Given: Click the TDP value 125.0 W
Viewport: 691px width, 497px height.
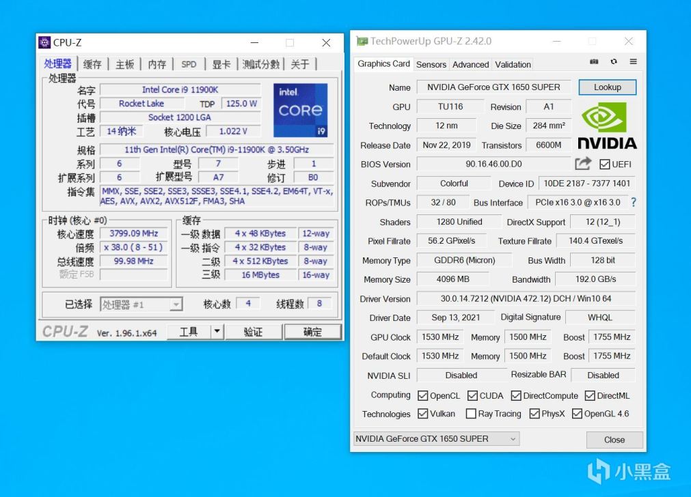Looking at the screenshot, I should pos(241,104).
